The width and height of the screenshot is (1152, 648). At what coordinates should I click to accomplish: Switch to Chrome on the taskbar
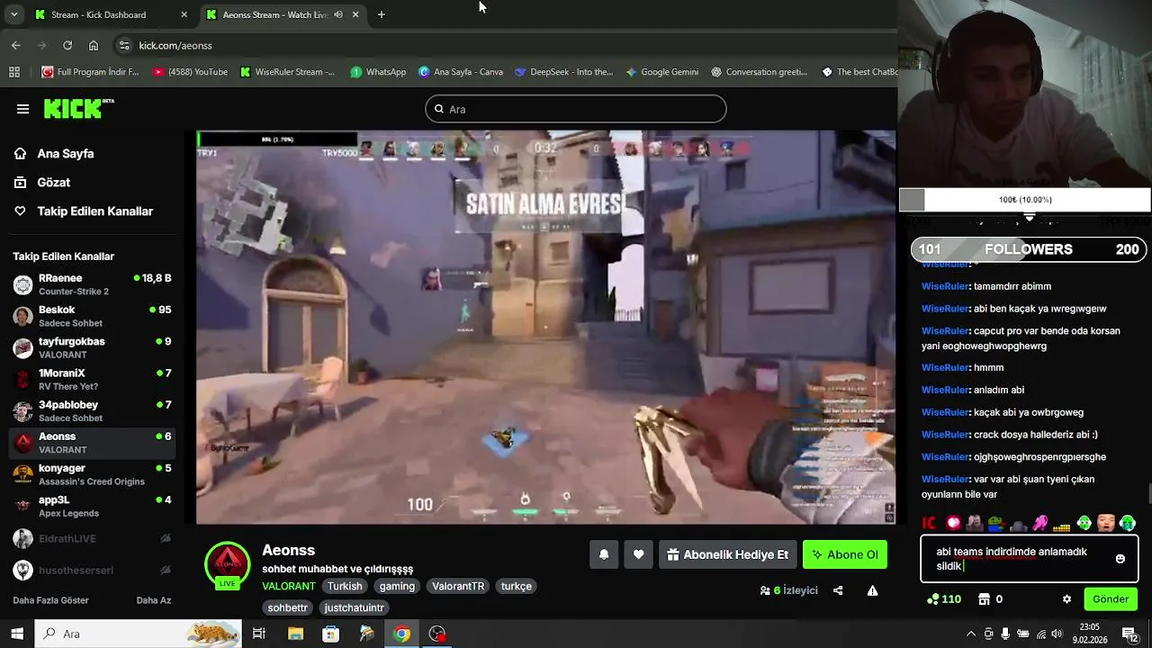401,634
